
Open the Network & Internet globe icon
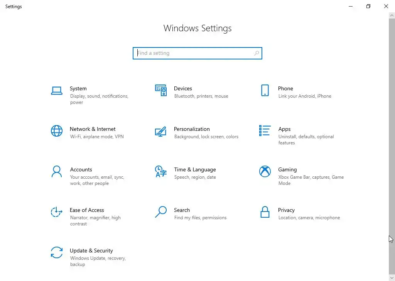(x=56, y=131)
